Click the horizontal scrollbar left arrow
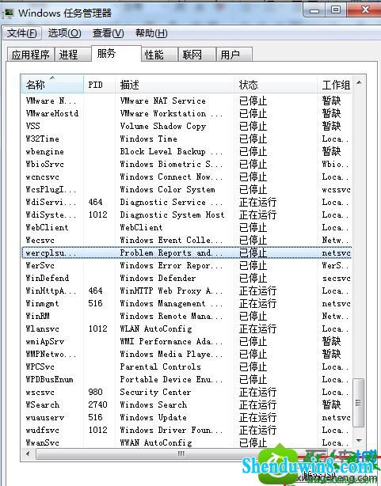The height and width of the screenshot is (486, 381). [x=28, y=454]
